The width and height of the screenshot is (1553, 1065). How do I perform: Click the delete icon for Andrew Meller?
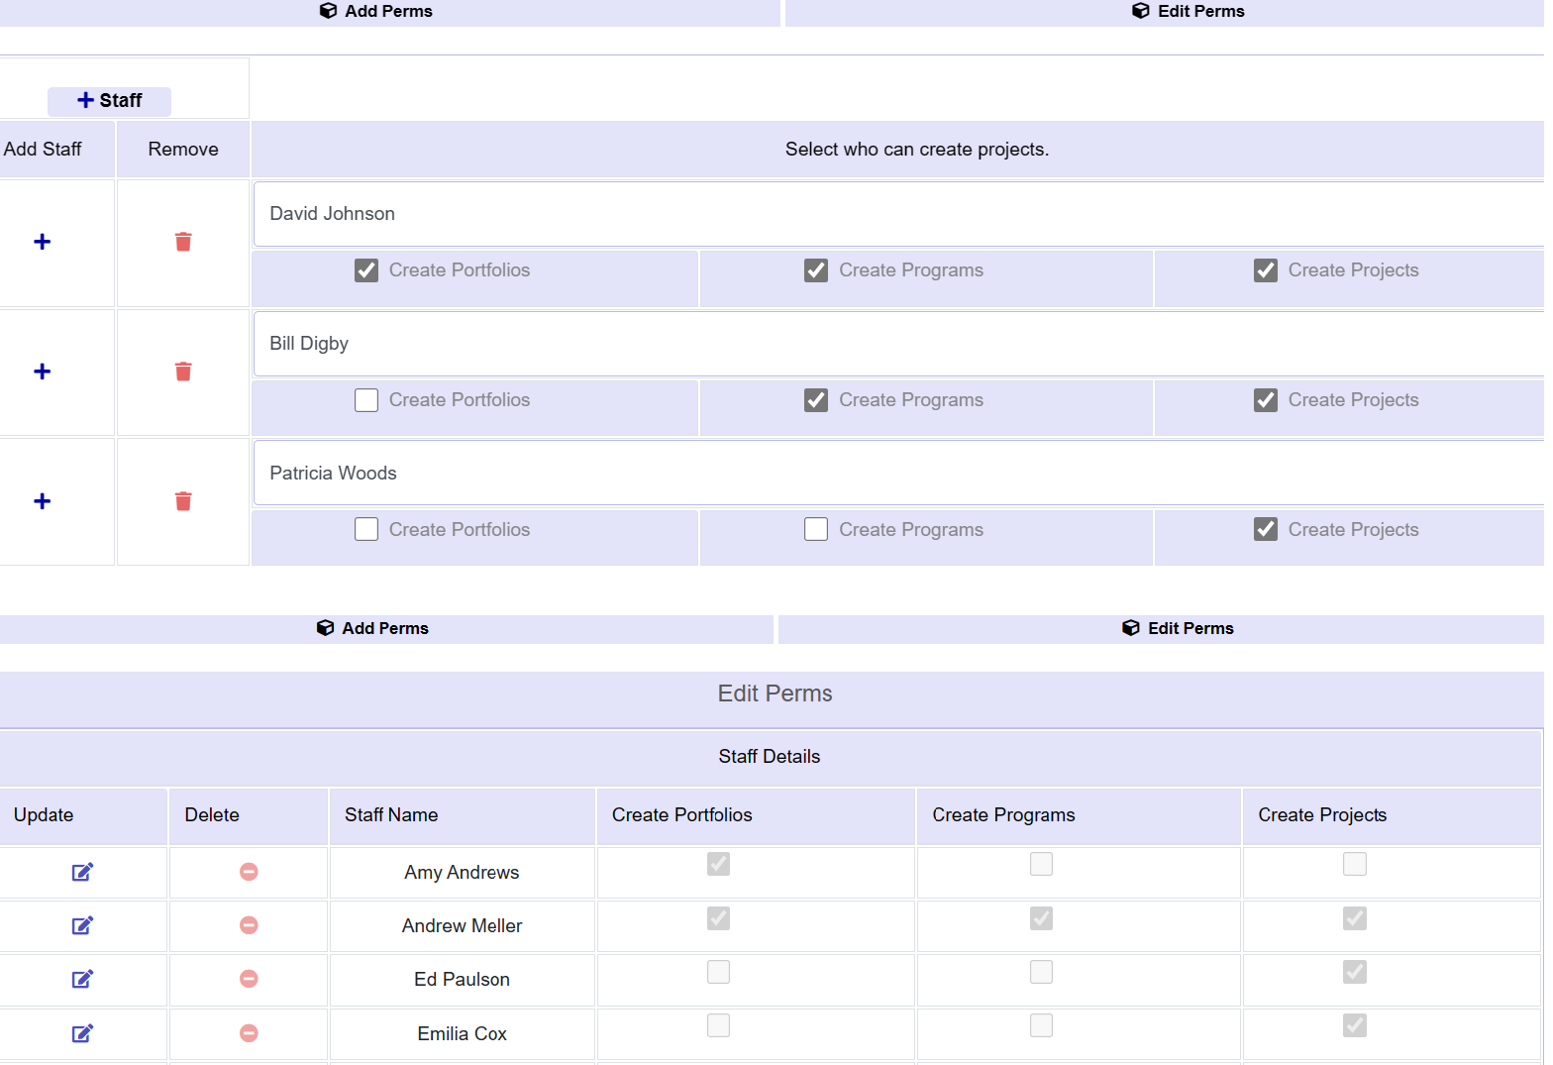[x=249, y=925]
